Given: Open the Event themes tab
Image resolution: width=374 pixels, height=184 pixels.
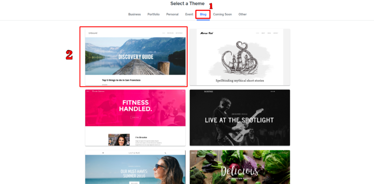Looking at the screenshot, I should tap(189, 14).
